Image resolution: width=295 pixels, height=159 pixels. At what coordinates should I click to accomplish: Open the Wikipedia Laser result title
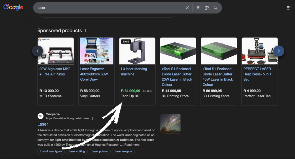point(43,124)
